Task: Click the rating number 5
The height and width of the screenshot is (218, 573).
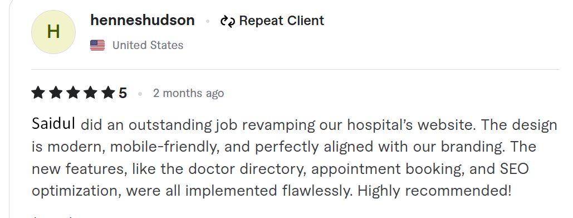Action: coord(123,93)
